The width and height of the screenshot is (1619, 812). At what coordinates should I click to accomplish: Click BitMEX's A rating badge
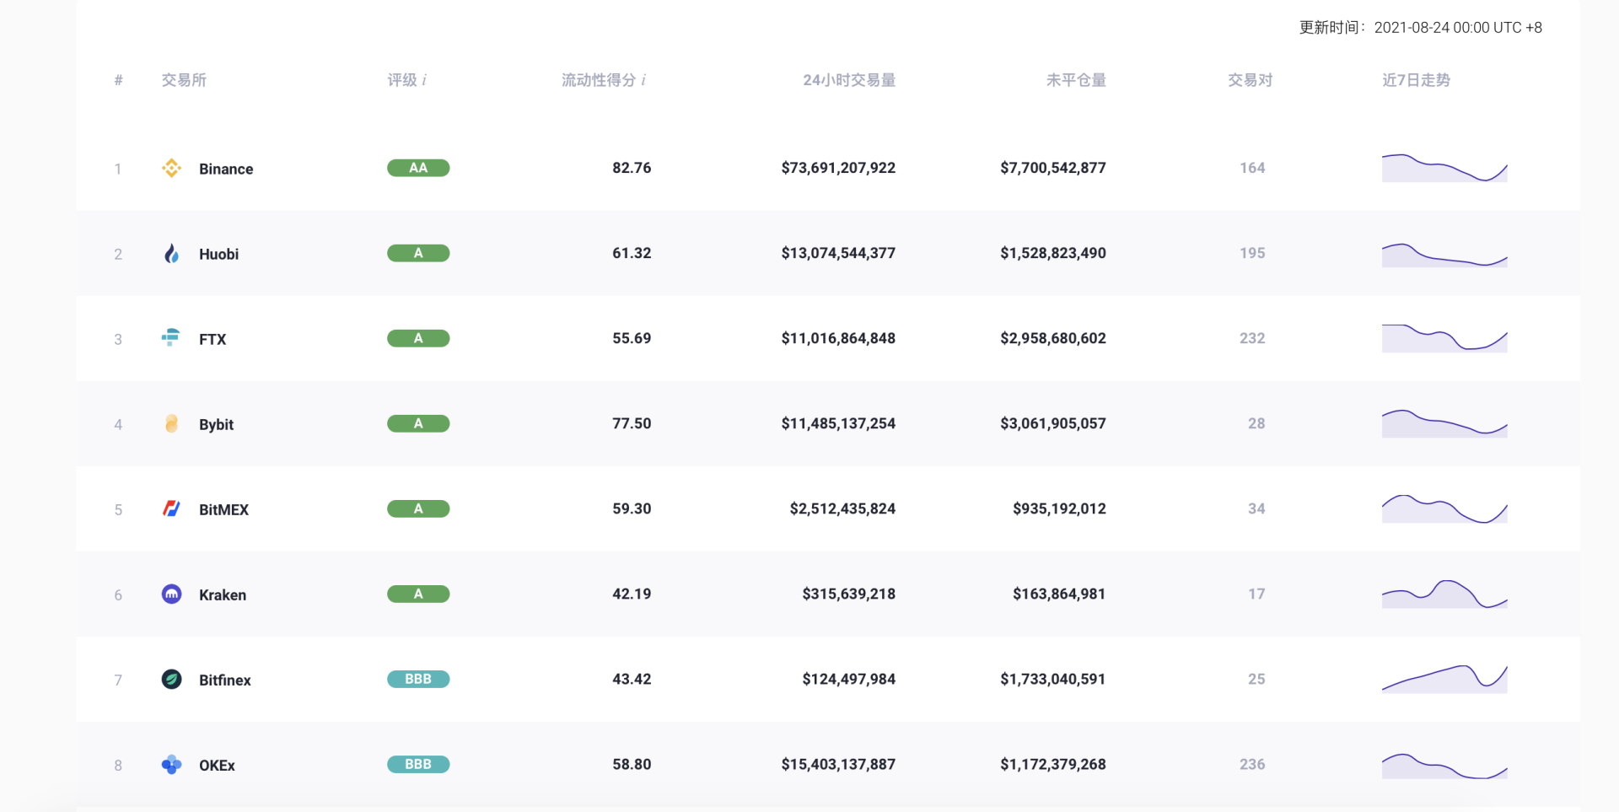[x=418, y=508]
